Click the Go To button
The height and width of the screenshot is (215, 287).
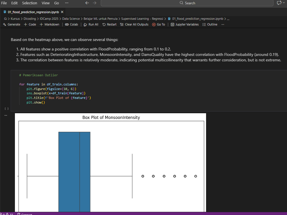point(159,24)
